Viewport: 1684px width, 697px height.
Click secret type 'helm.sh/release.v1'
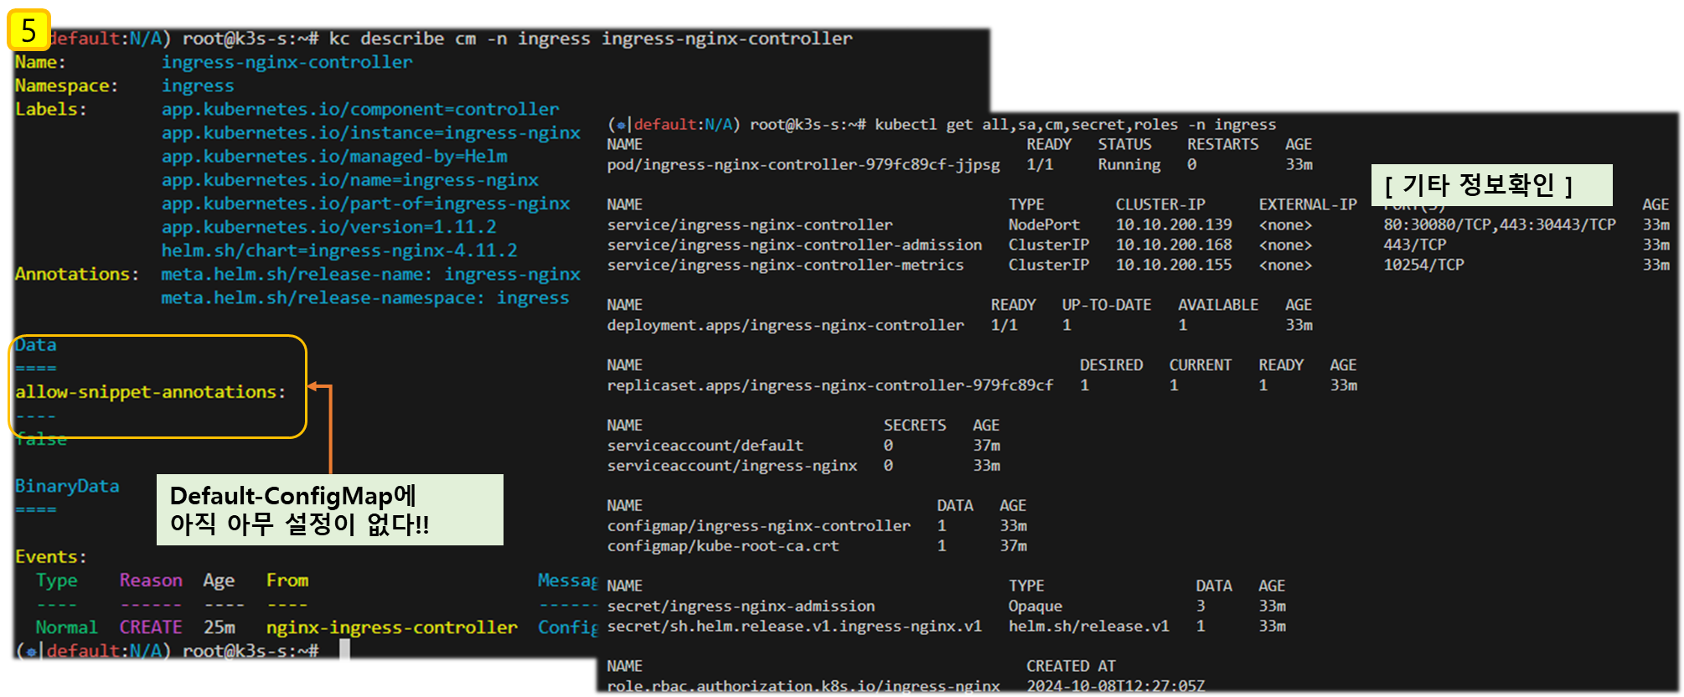pyautogui.click(x=1088, y=627)
